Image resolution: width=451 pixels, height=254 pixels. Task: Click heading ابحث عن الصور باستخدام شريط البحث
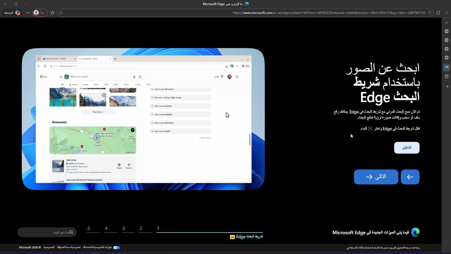point(383,83)
